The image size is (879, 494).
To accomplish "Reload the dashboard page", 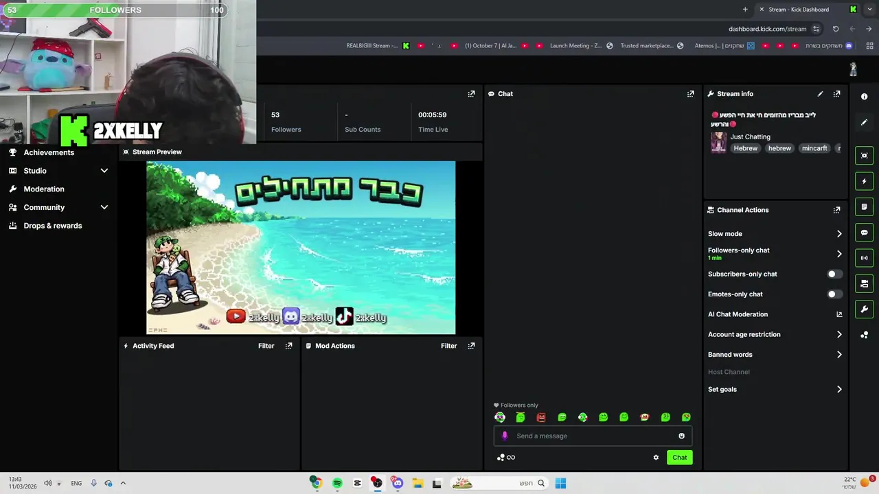I will (836, 29).
